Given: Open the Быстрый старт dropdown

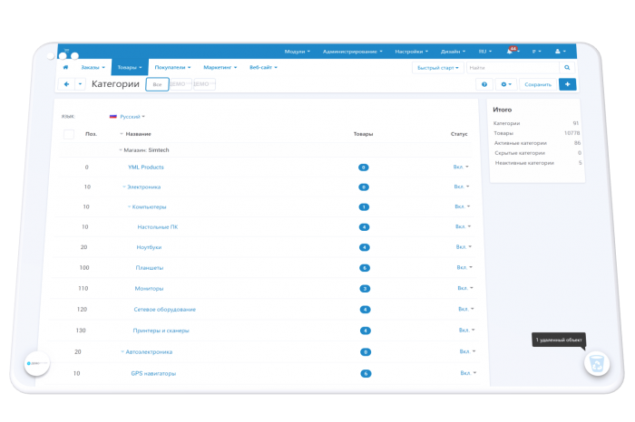Looking at the screenshot, I should point(438,68).
